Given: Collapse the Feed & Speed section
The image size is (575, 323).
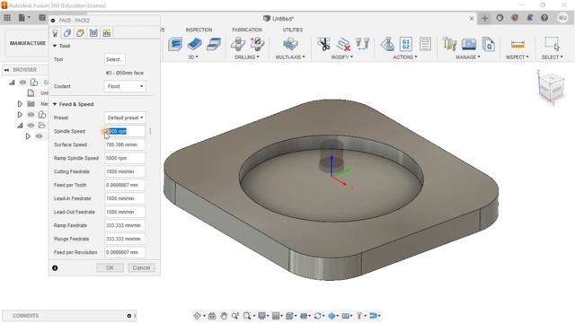Looking at the screenshot, I should [55, 104].
